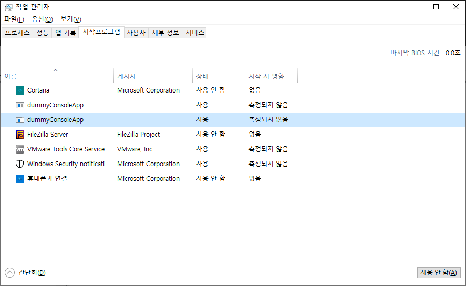
Task: Open the 보기(V) menu
Action: pos(71,19)
